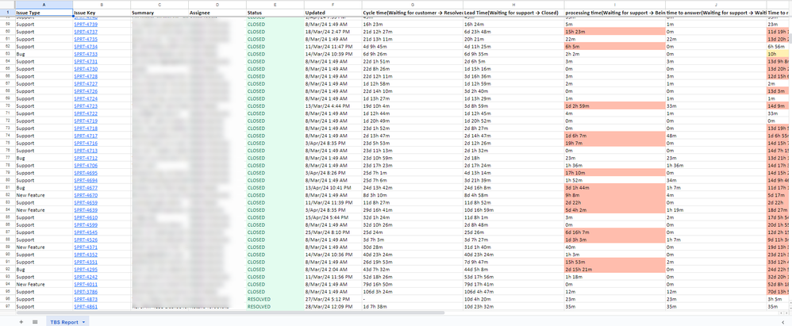The height and width of the screenshot is (326, 792).
Task: Select the Updated header cell
Action: [333, 13]
